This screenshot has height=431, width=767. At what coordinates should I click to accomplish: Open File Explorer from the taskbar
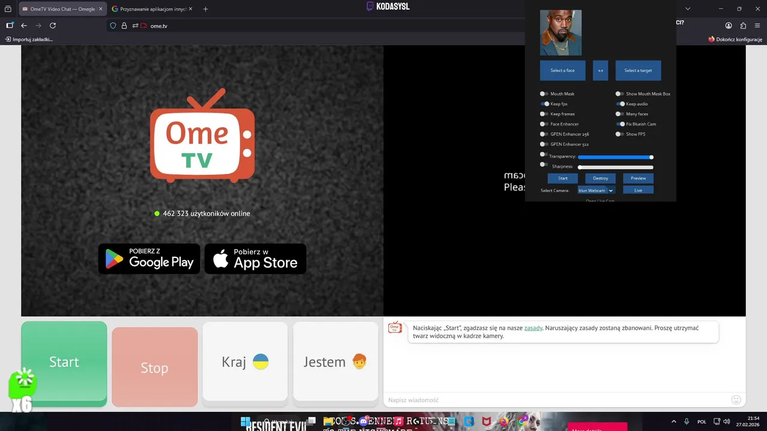coord(328,421)
